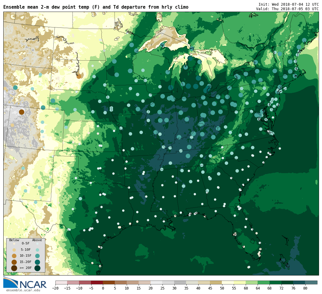Click the large dark brown station marker on map
Screen dimensions: 322x294
point(21,112)
